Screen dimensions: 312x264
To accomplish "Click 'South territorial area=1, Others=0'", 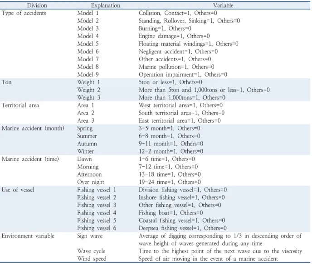I will tap(181, 113).
